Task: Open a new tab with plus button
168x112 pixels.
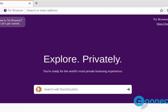Action: [36, 3]
